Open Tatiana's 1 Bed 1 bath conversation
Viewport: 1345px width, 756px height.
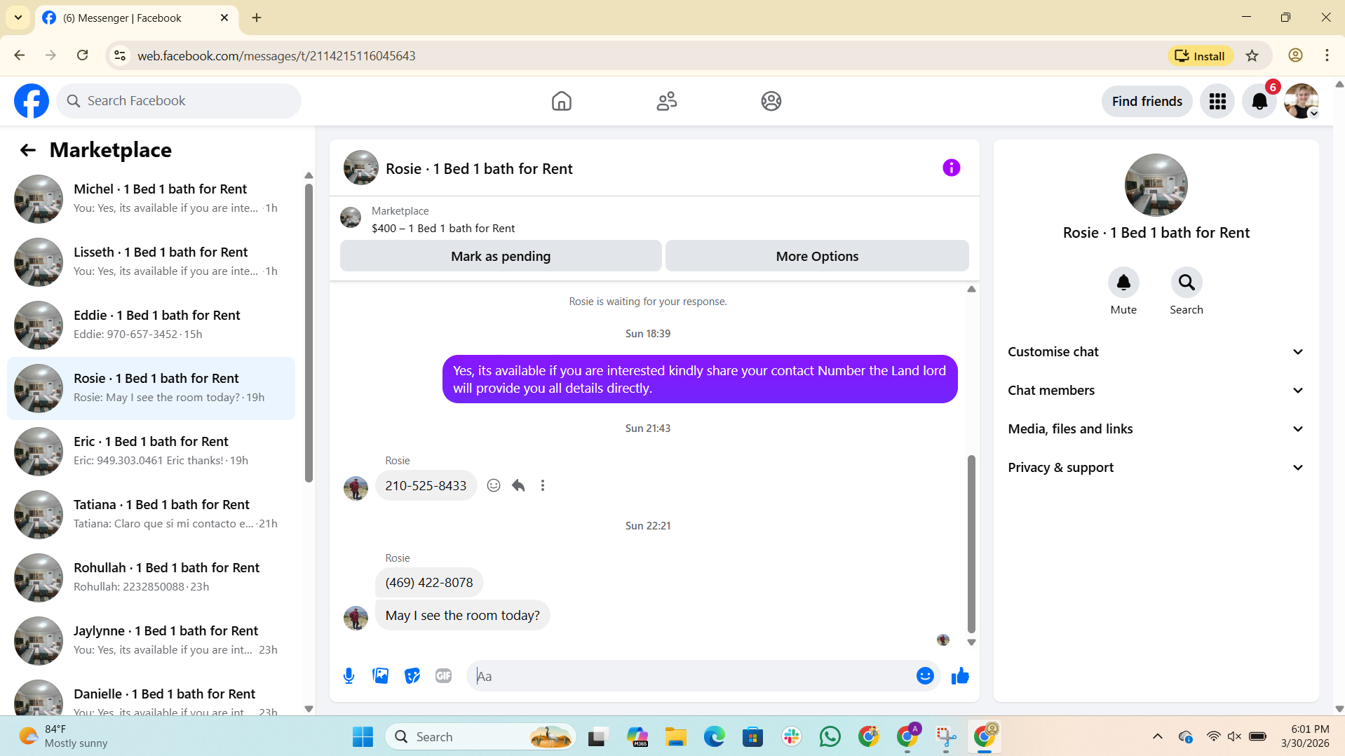coord(151,515)
